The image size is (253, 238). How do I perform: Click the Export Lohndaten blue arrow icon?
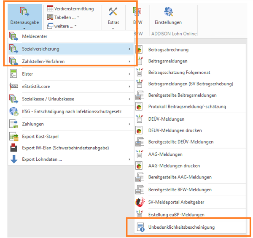(14, 159)
